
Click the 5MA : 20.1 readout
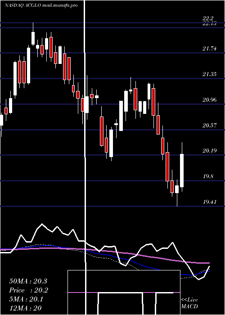pos(26,299)
